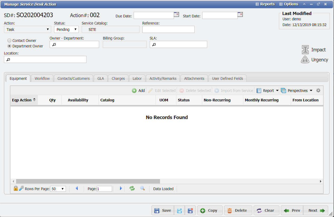Viewport: 334px width, 217px height.
Task: Open the Status dropdown showing Pending
Action: point(66,29)
